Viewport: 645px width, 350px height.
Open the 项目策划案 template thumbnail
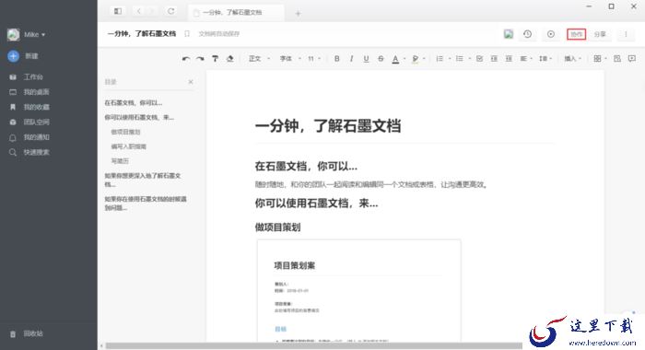[x=358, y=290]
